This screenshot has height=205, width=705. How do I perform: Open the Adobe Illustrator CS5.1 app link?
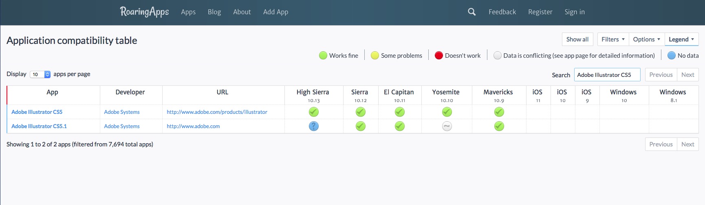pyautogui.click(x=39, y=126)
